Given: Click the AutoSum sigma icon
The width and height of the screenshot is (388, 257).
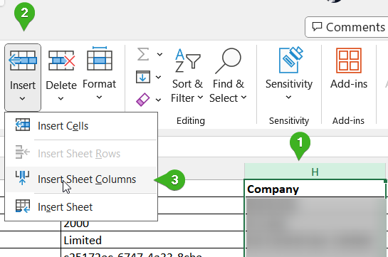Looking at the screenshot, I should 143,54.
